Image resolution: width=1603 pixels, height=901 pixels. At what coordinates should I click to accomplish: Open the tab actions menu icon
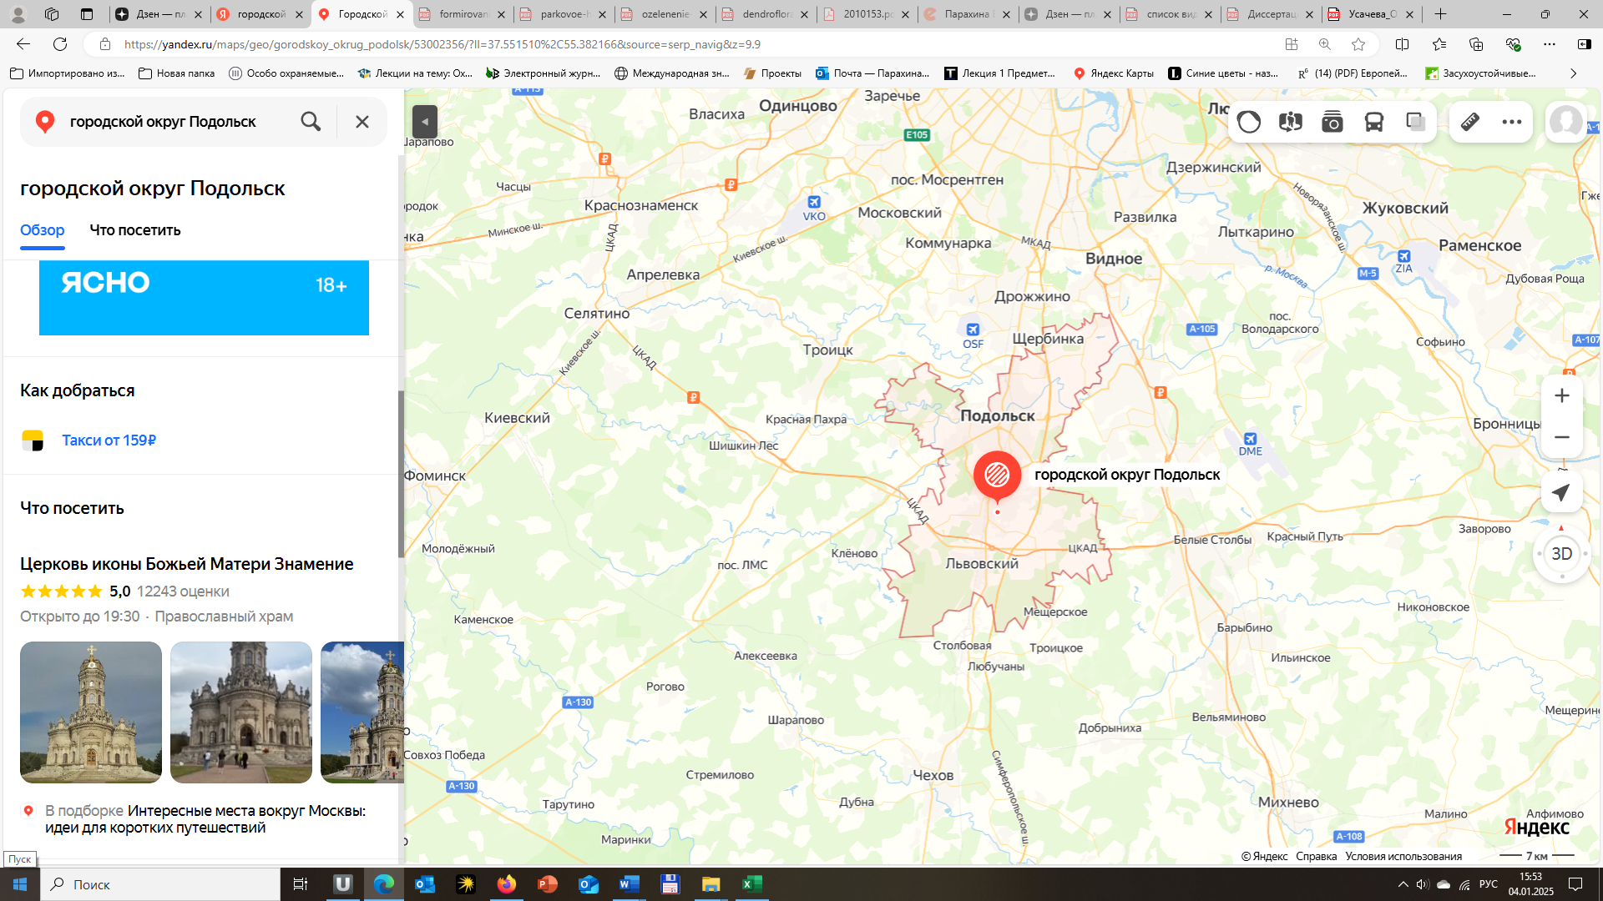[87, 14]
